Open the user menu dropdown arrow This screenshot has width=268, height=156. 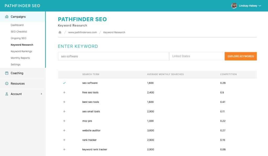tap(259, 5)
